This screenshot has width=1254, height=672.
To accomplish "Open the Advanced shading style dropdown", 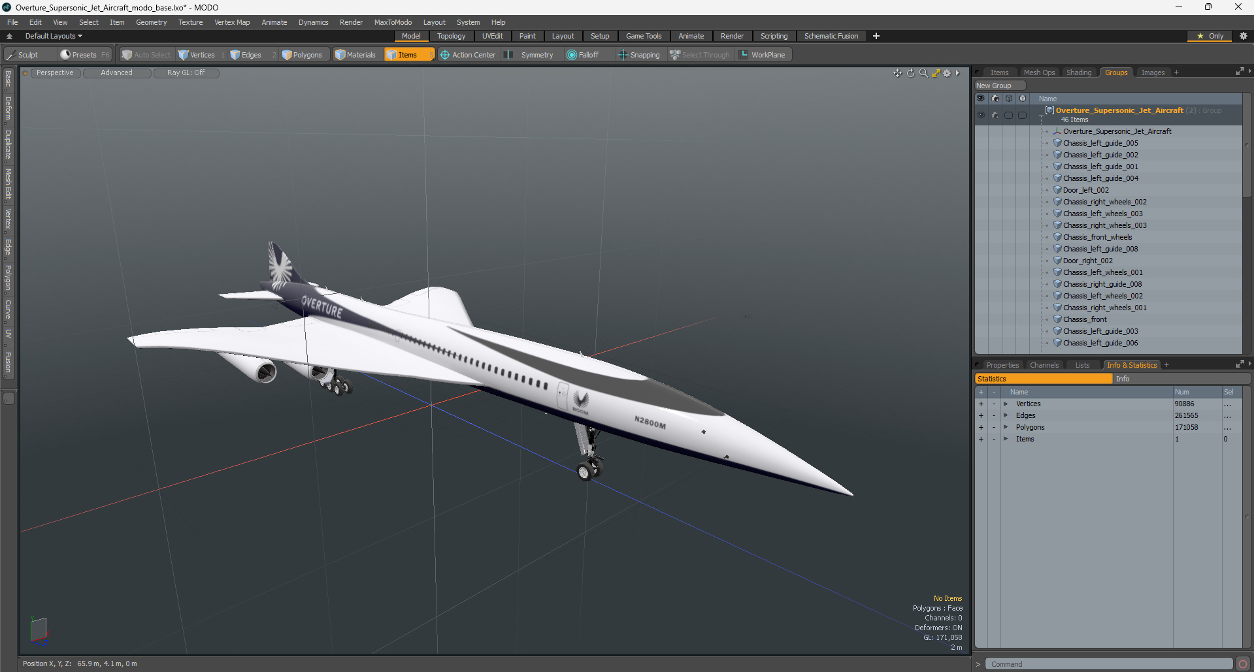I will [116, 73].
